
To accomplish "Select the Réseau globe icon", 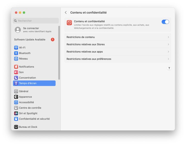I will point(16,59).
